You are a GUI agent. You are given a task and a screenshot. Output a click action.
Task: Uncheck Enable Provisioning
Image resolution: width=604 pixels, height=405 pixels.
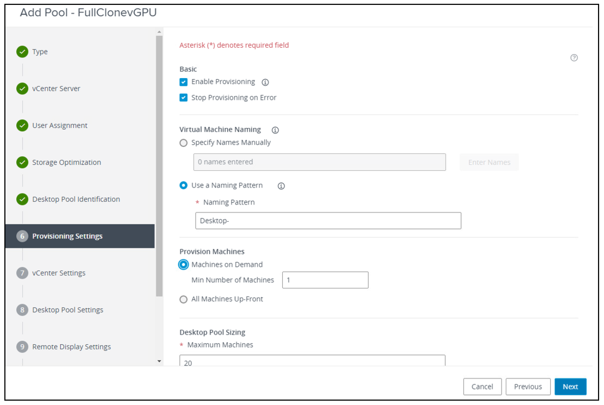click(183, 82)
